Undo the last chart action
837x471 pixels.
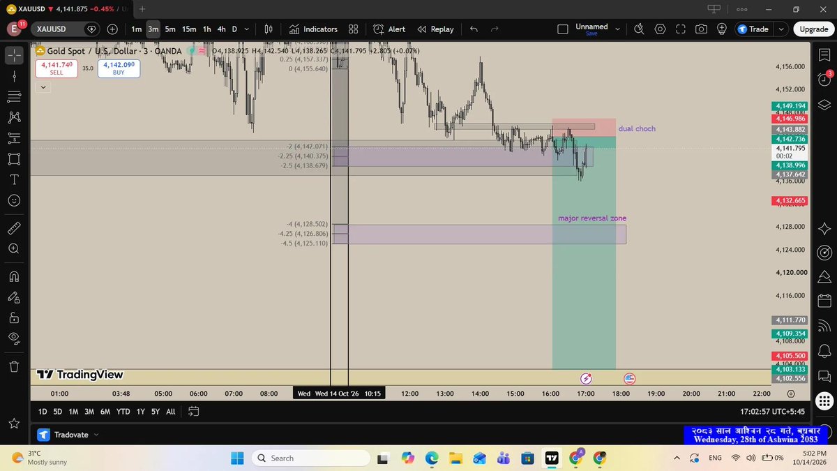[474, 29]
